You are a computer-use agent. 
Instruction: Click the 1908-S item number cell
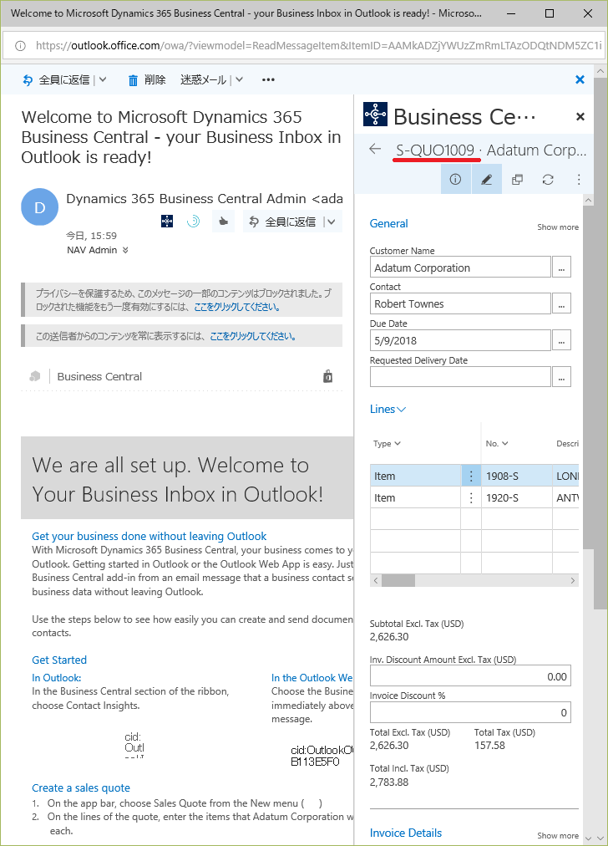tap(516, 476)
